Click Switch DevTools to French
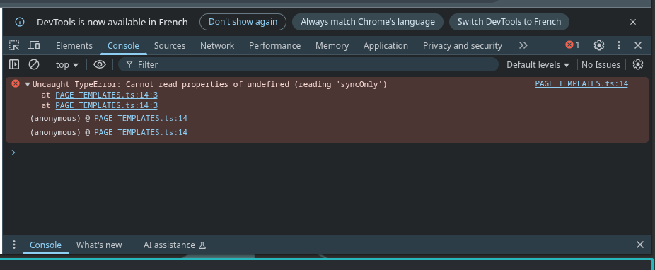Viewport: 655px width, 270px height. (509, 22)
